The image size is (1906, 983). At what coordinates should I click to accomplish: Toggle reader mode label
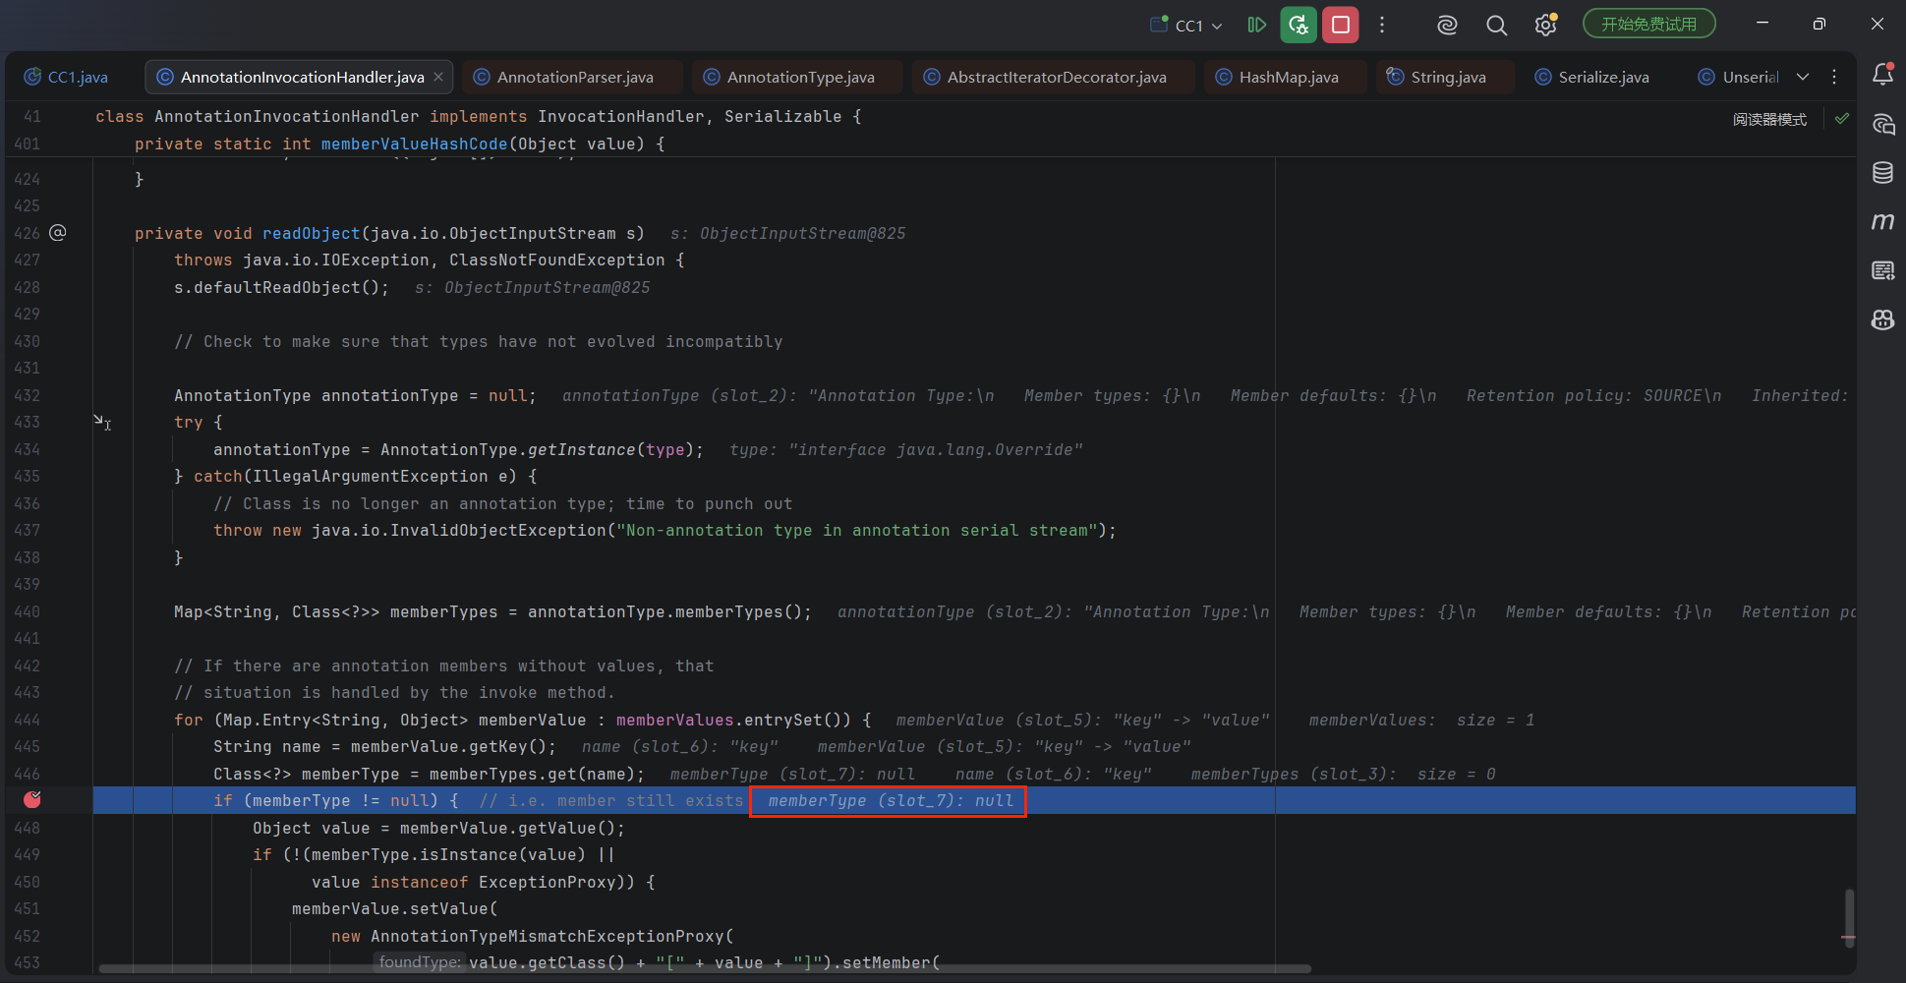[1769, 119]
